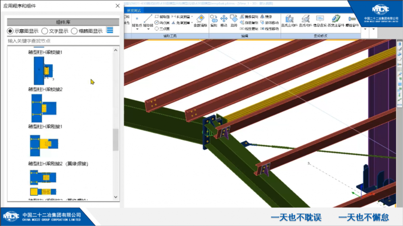Expand the dropdown under 辅助线
Image resolution: width=403 pixels, height=226 pixels.
tap(148, 29)
